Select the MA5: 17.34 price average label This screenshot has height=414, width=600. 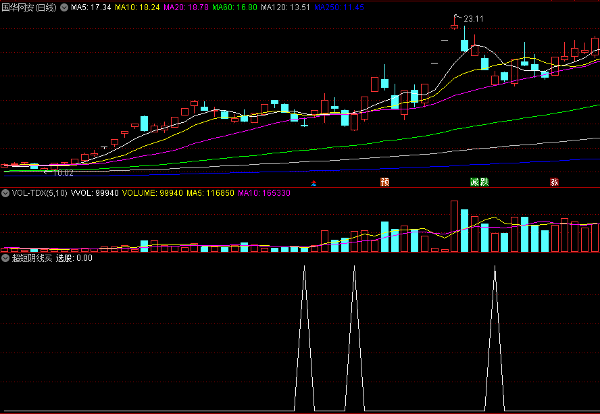click(91, 7)
